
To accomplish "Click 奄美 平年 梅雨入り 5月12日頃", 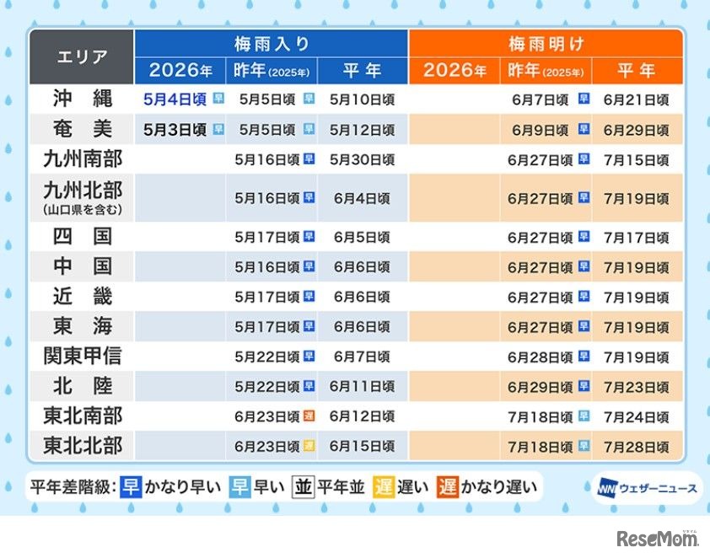I will click(x=363, y=131).
